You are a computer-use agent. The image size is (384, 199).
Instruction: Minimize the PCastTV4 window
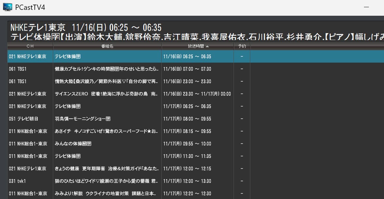[x=367, y=7]
